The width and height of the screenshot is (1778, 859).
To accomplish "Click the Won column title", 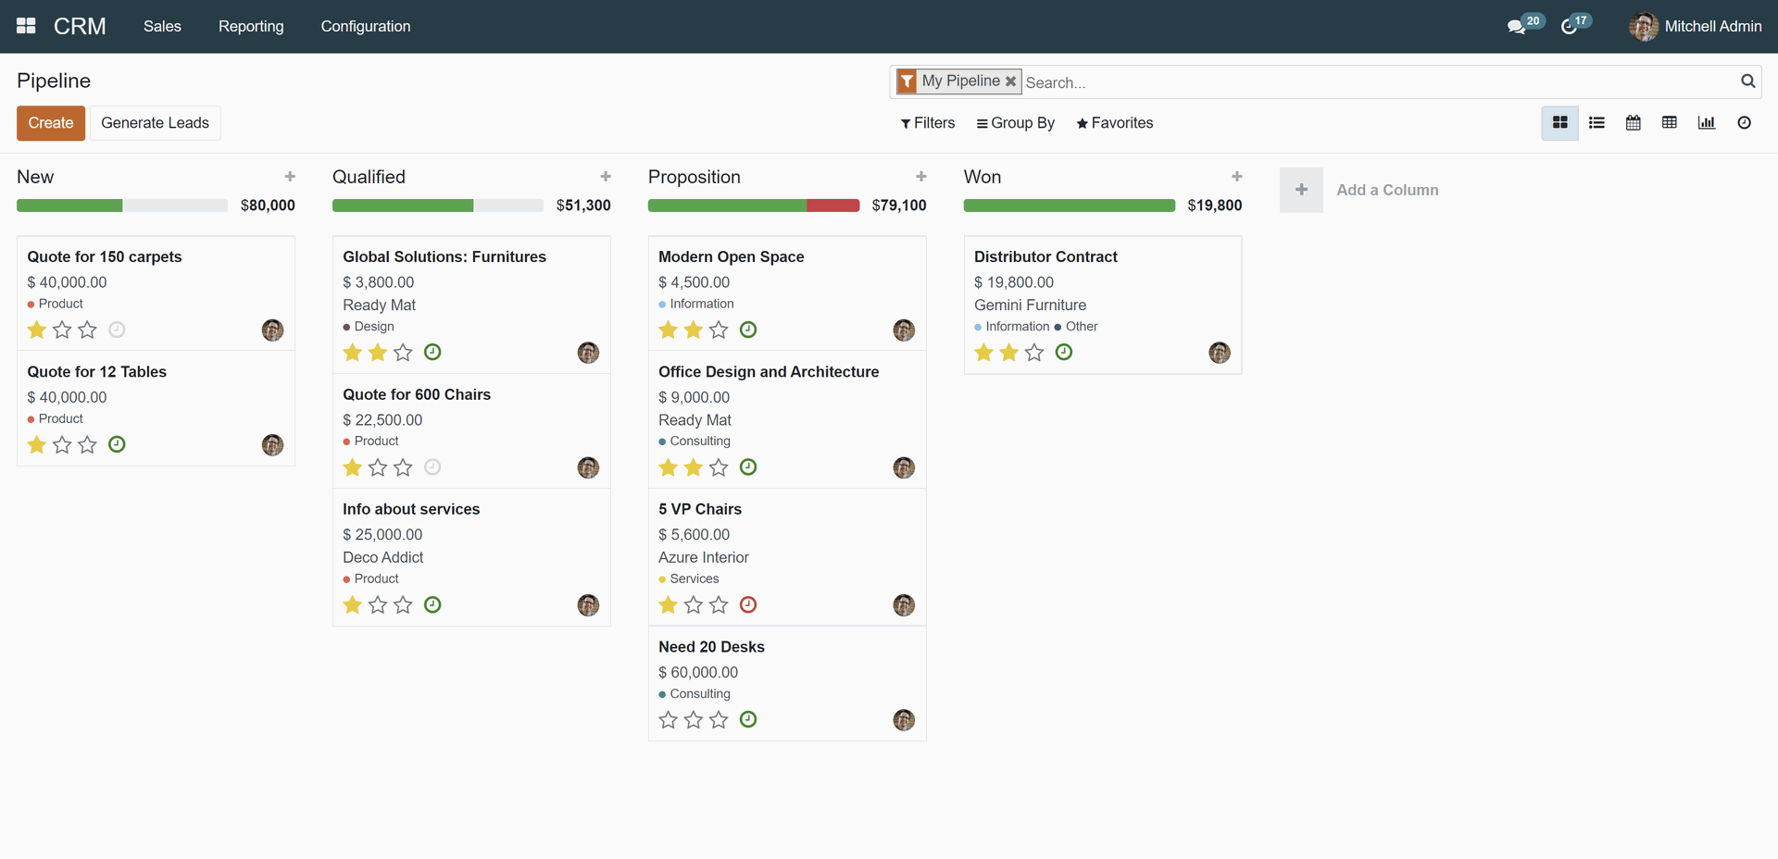I will [x=983, y=177].
